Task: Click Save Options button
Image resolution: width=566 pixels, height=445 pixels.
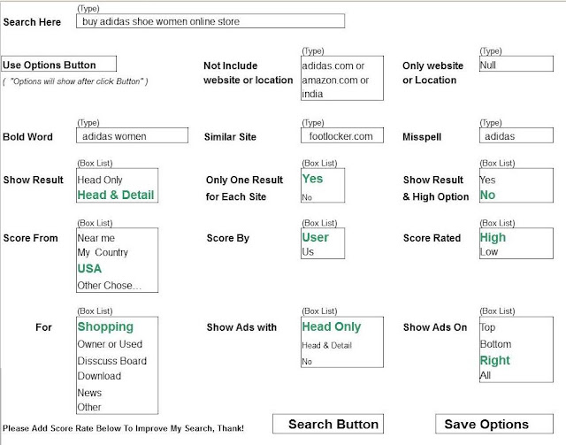Action: (494, 424)
